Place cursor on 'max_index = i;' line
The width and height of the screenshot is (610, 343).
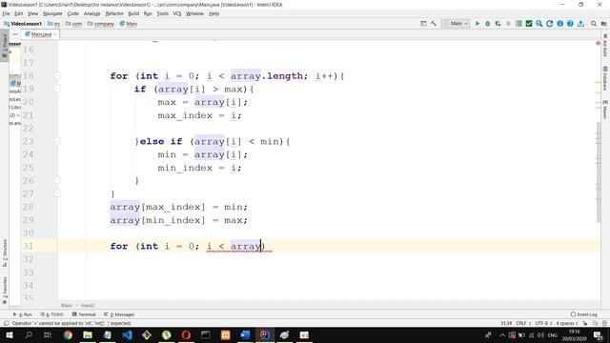pyautogui.click(x=199, y=115)
